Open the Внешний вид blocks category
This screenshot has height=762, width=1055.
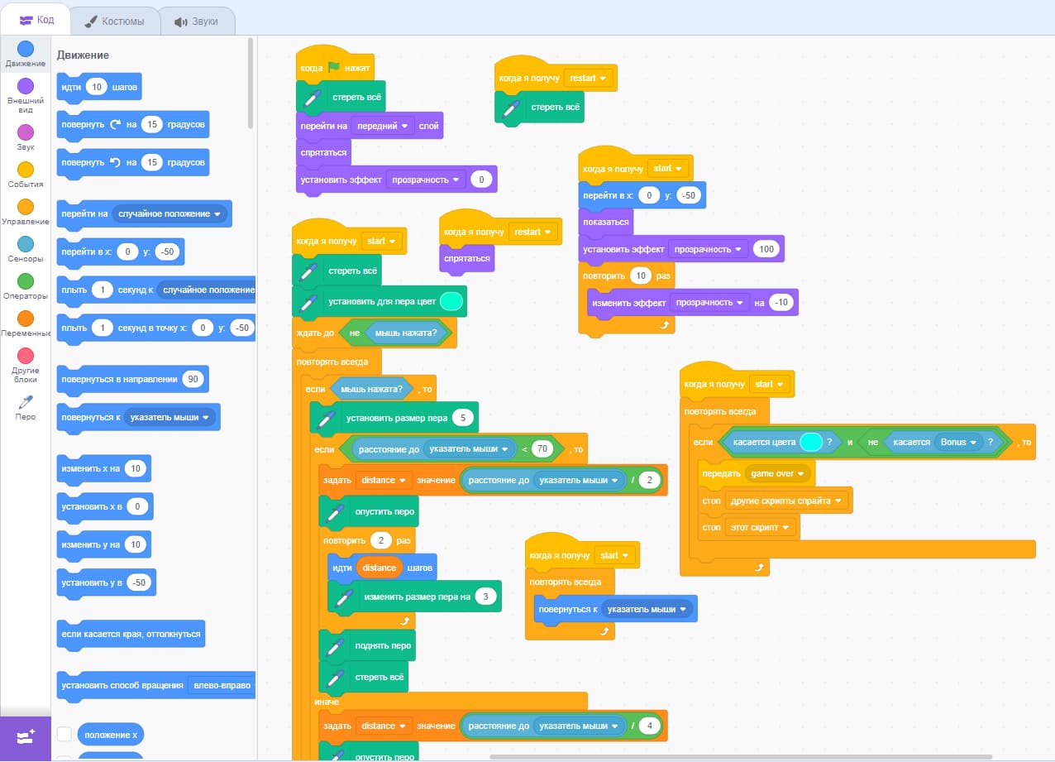click(x=26, y=86)
